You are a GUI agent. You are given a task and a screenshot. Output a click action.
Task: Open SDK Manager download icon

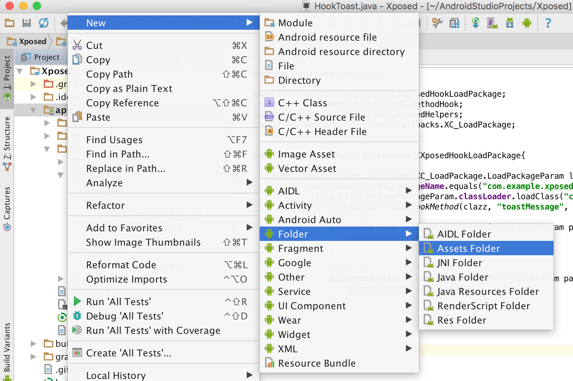(509, 23)
